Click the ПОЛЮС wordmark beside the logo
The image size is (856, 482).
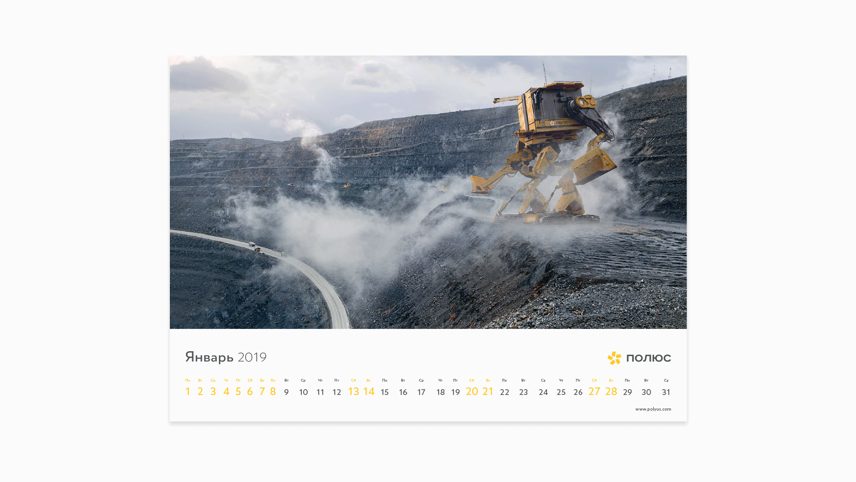[x=648, y=358]
